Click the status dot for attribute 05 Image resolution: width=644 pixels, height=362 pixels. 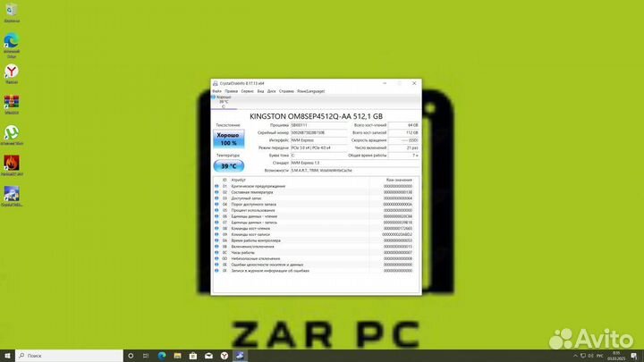216,210
